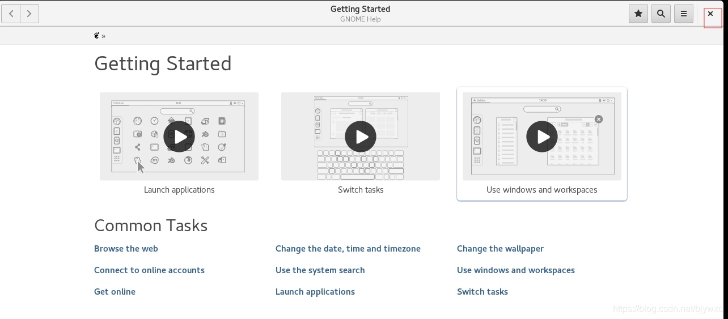Open the Browse the web link
The width and height of the screenshot is (728, 319).
click(x=126, y=249)
